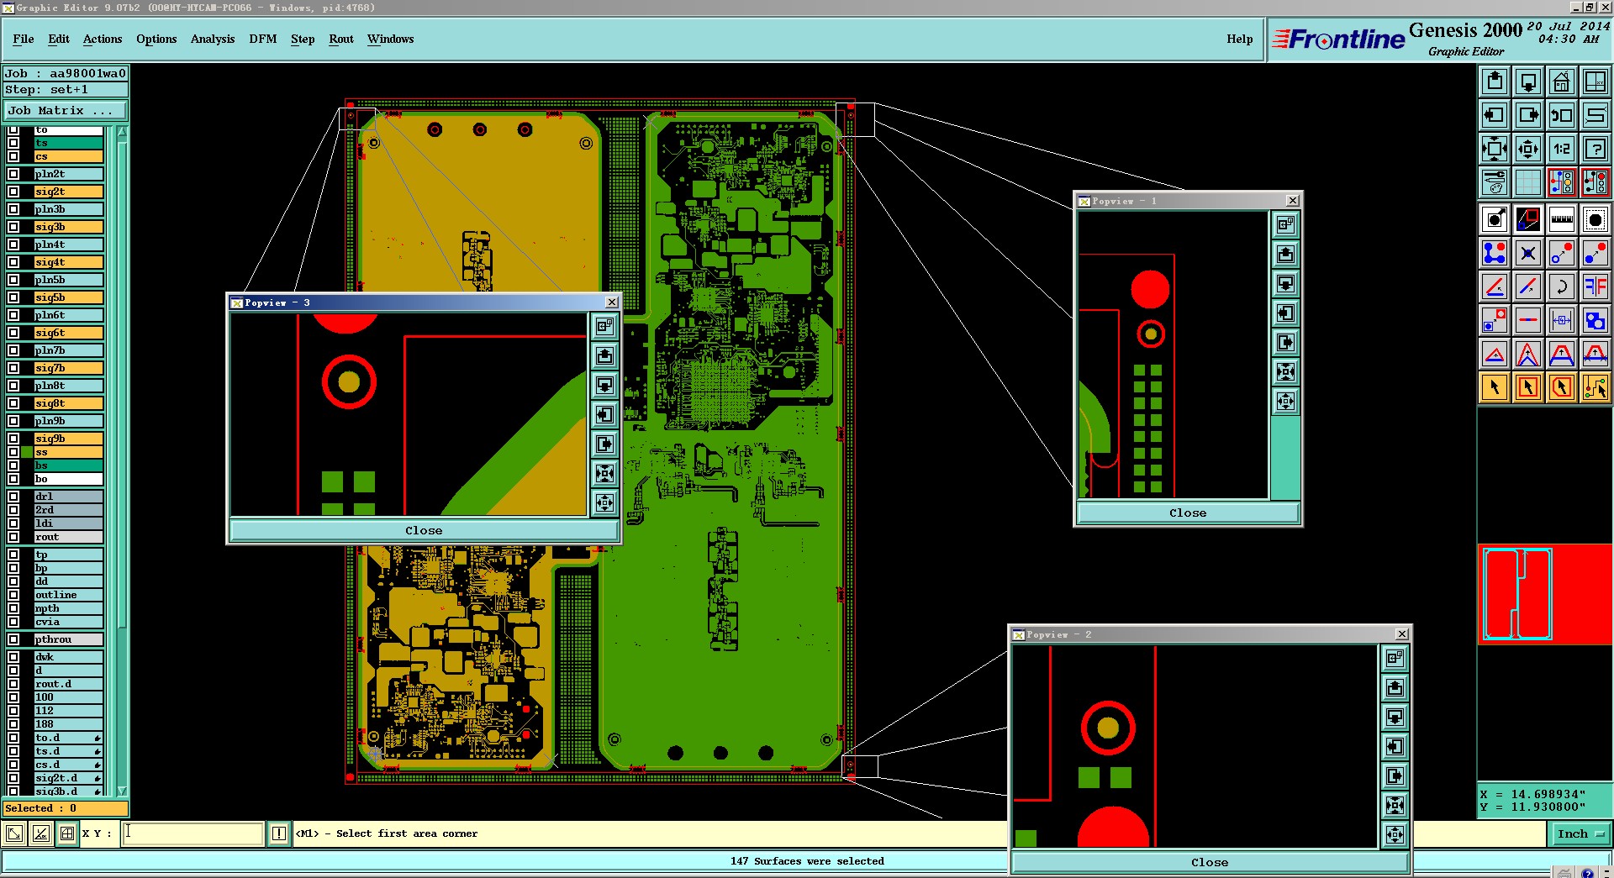Open the Inch units dropdown
1614x878 pixels.
click(x=1580, y=834)
